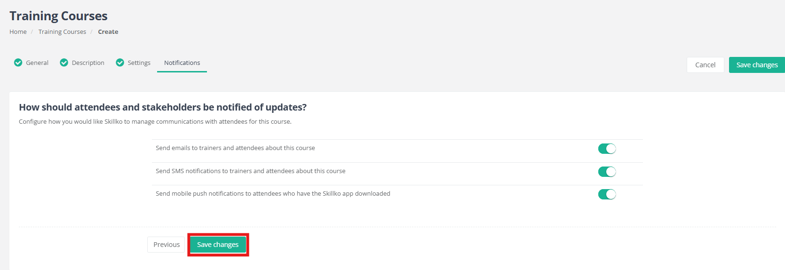The height and width of the screenshot is (270, 785).
Task: Click the Create breadcrumb item
Action: click(108, 32)
